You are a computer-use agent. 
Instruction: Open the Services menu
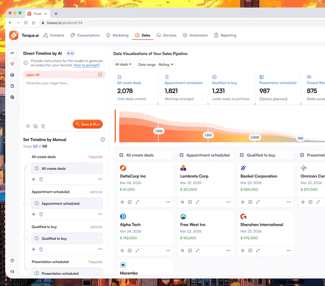166,35
